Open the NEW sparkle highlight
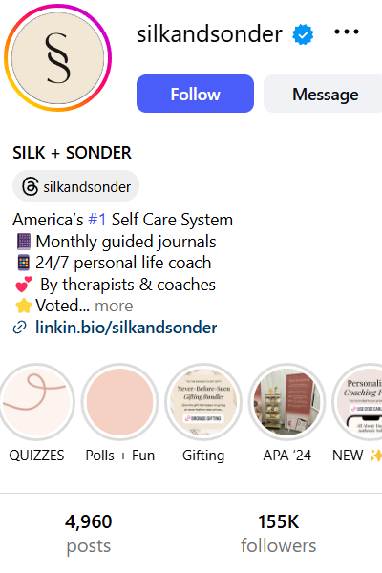 click(x=357, y=402)
